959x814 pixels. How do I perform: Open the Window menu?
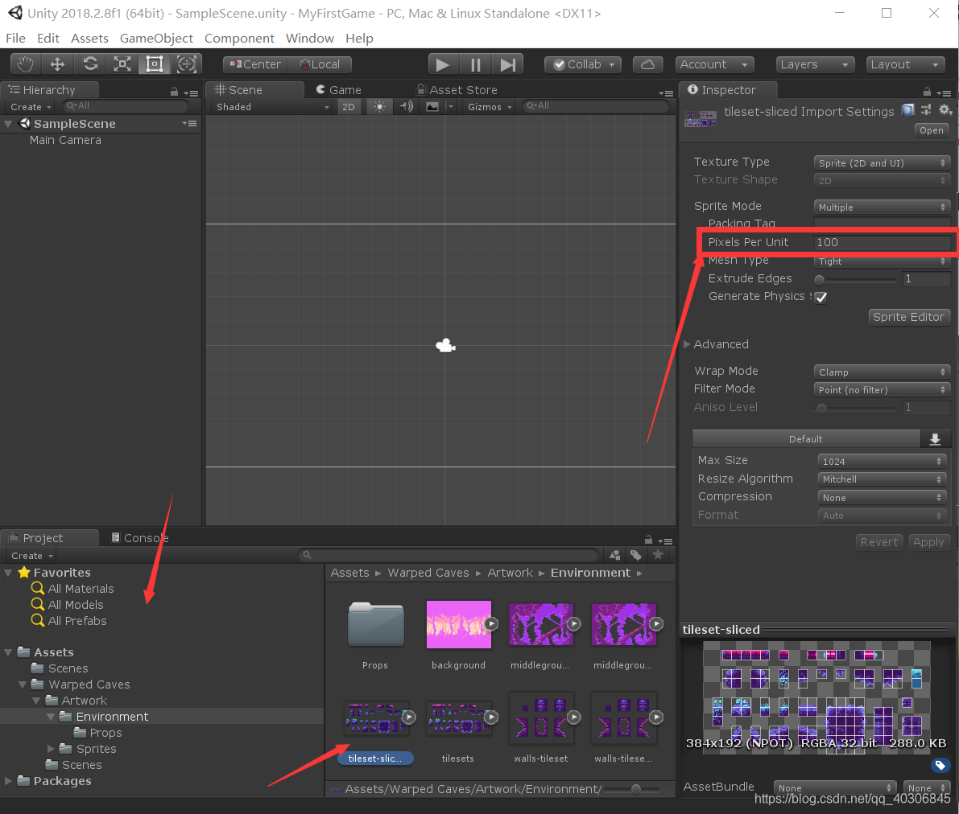(309, 38)
